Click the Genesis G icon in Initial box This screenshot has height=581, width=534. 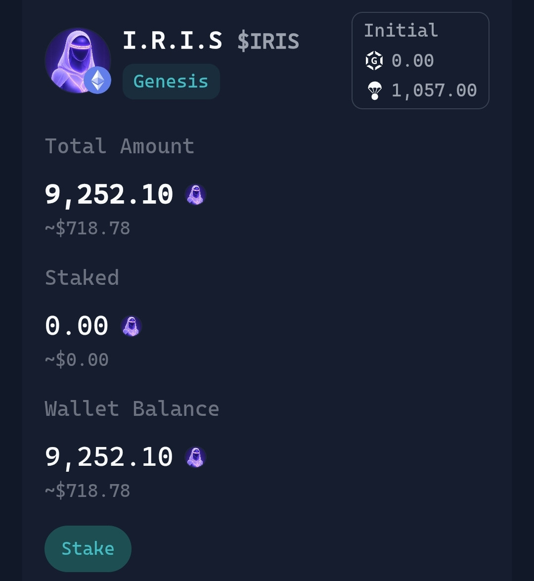[x=374, y=61]
